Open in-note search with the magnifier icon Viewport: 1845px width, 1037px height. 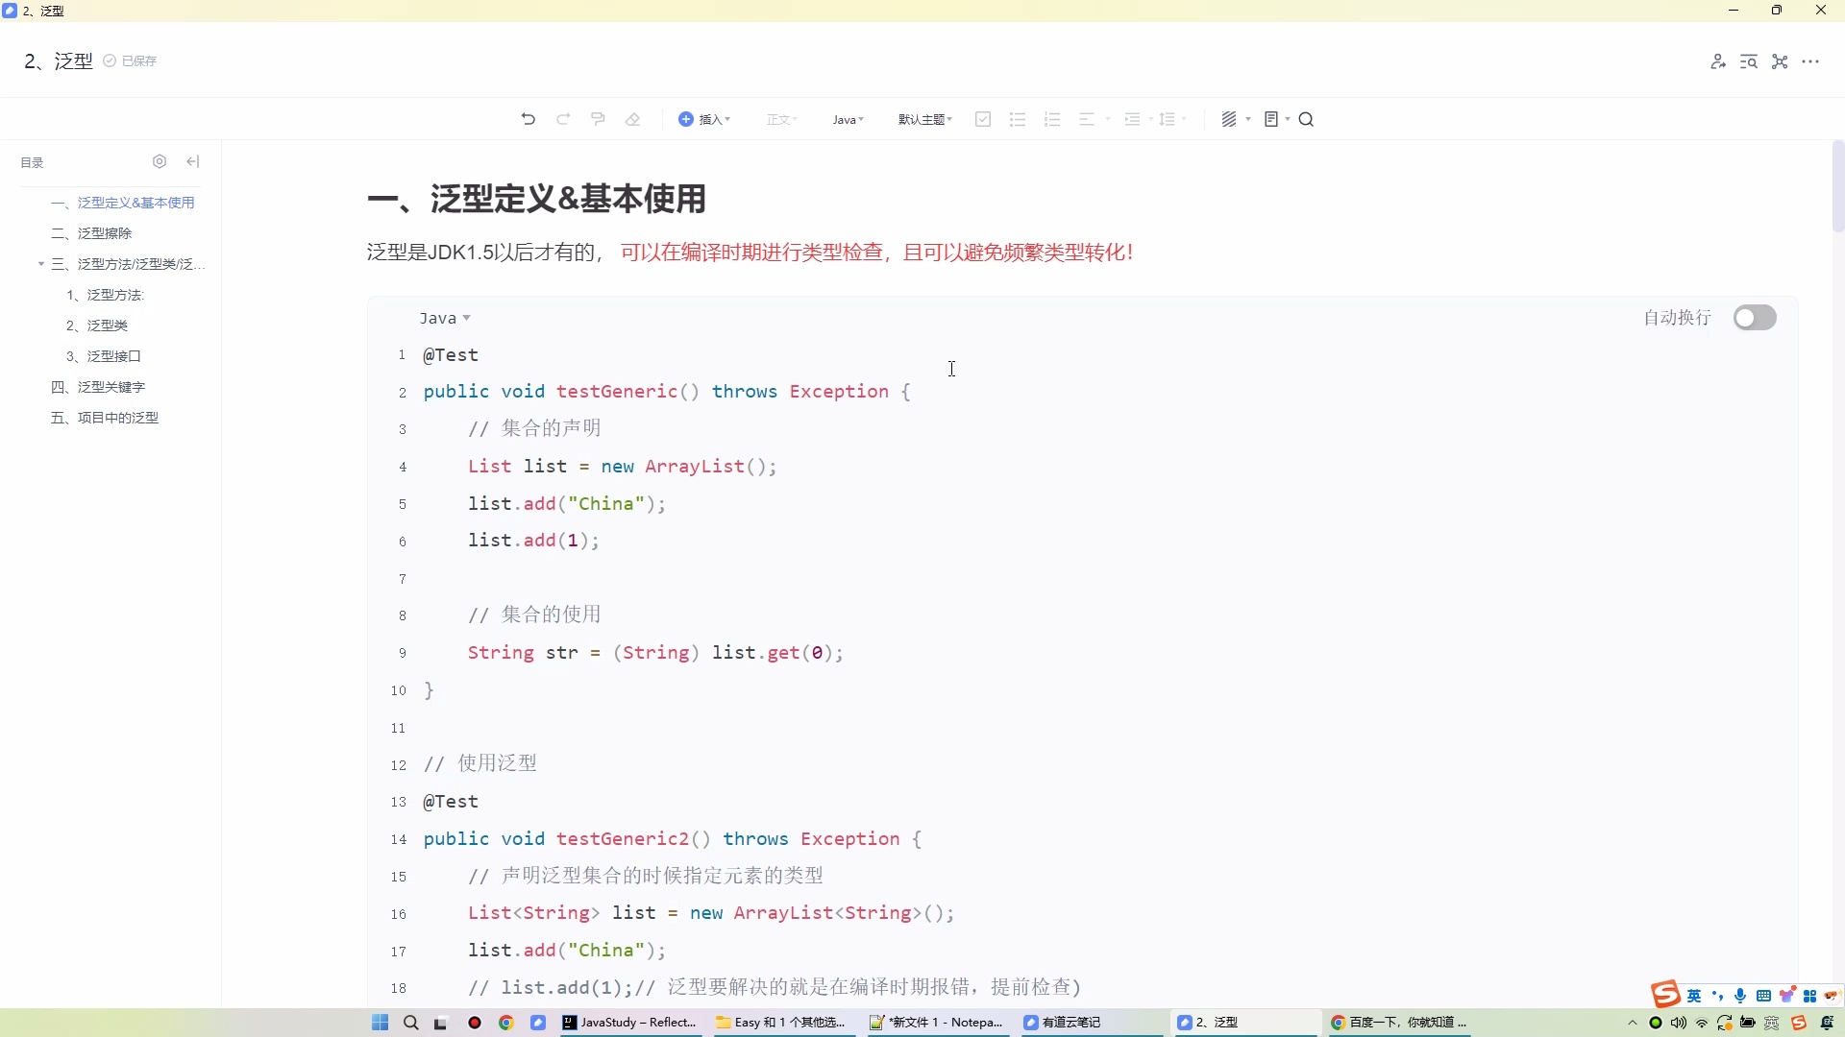tap(1306, 118)
